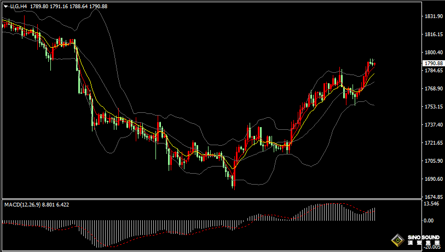Click the 1737.40 price axis label
This screenshot has width=445, height=252.
click(434, 125)
